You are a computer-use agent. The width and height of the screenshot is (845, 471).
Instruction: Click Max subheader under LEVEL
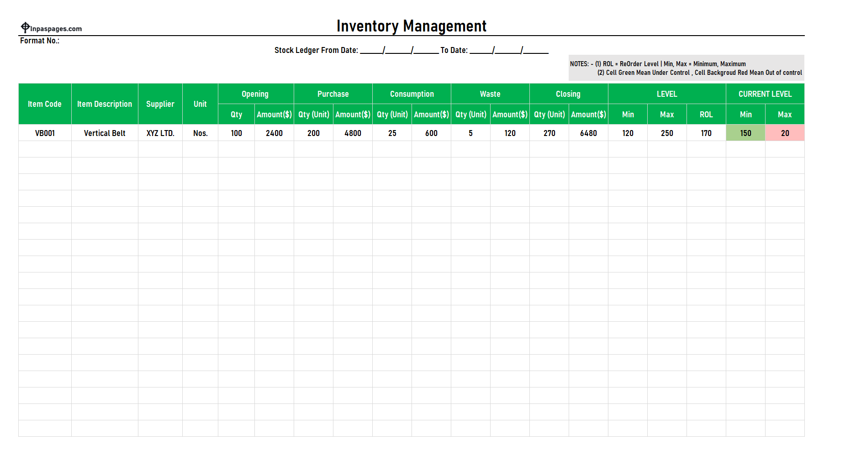coord(667,114)
